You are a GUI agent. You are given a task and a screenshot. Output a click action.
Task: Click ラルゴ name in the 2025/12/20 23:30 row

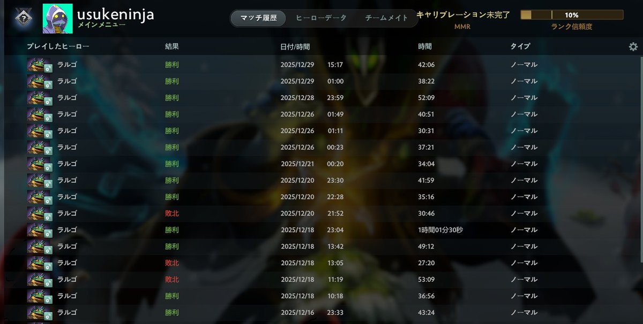(x=67, y=180)
